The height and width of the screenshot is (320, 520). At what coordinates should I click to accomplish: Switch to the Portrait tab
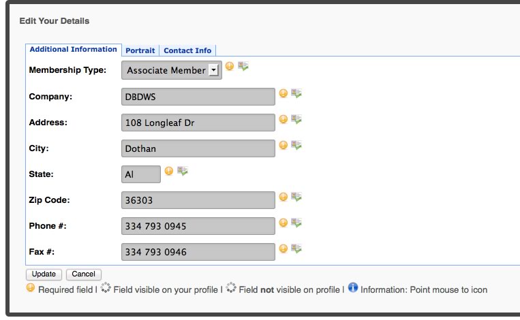coord(140,50)
